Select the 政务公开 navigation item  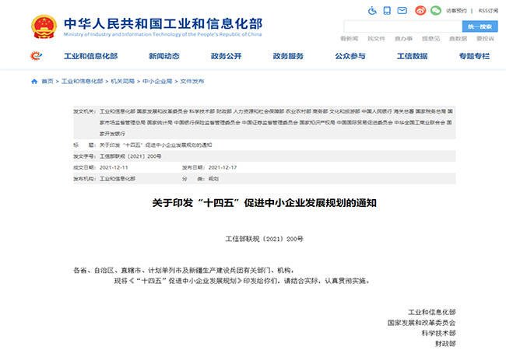tap(226, 57)
